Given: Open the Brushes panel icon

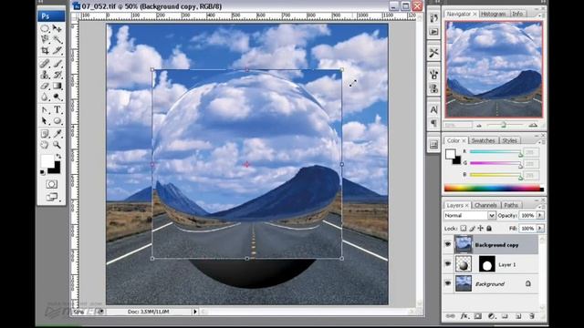Looking at the screenshot, I should 433,75.
